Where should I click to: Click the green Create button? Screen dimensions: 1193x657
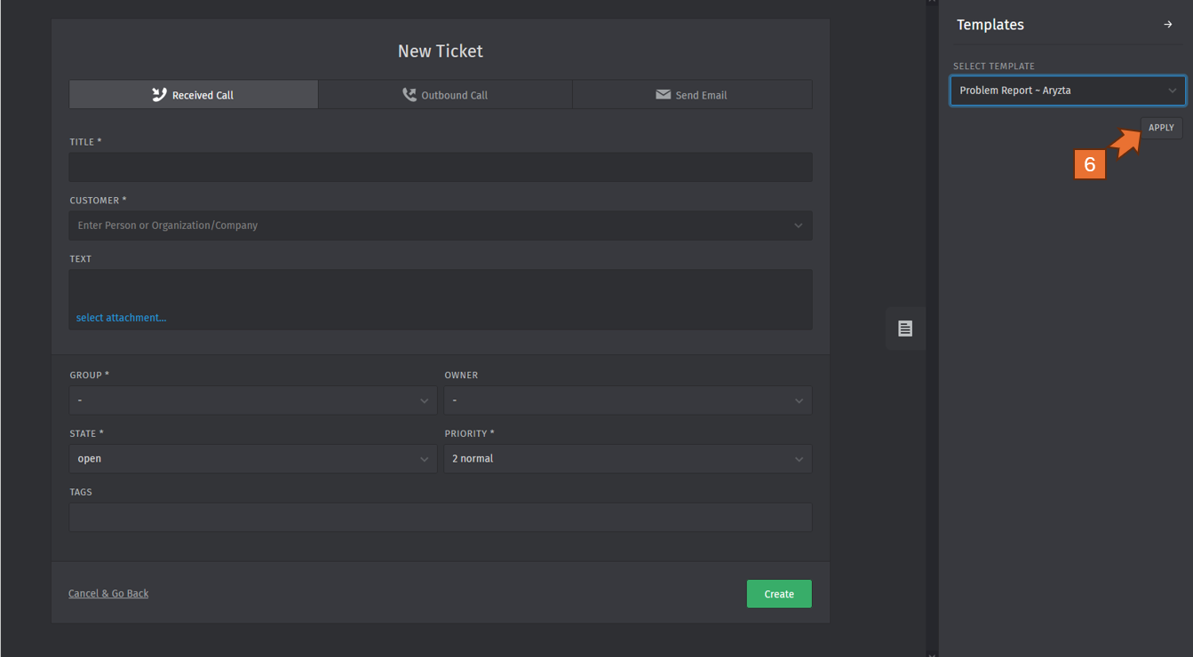pyautogui.click(x=779, y=594)
